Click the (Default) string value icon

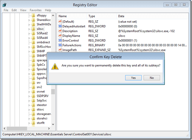pos(60,21)
